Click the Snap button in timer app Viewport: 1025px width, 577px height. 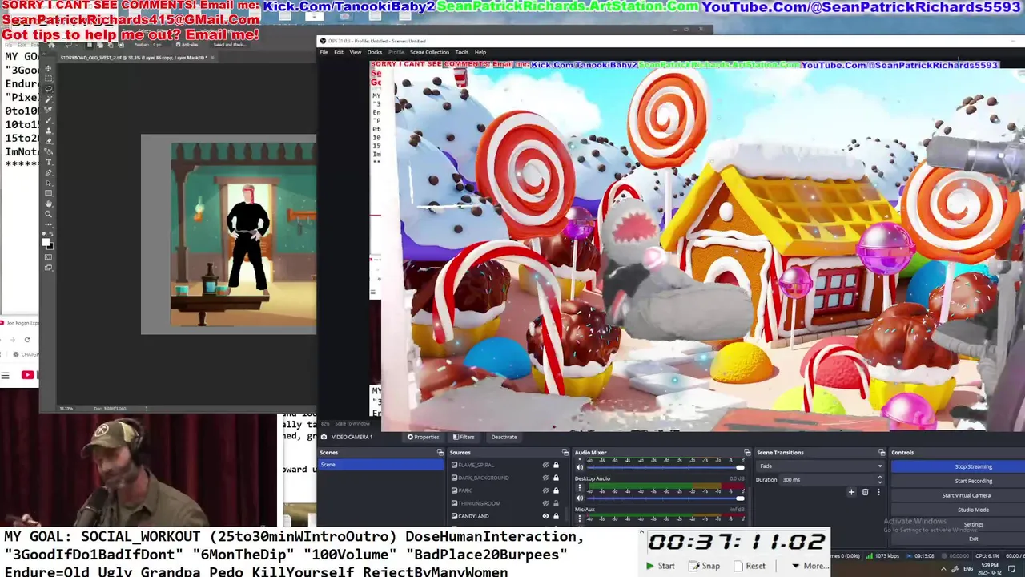coord(705,566)
